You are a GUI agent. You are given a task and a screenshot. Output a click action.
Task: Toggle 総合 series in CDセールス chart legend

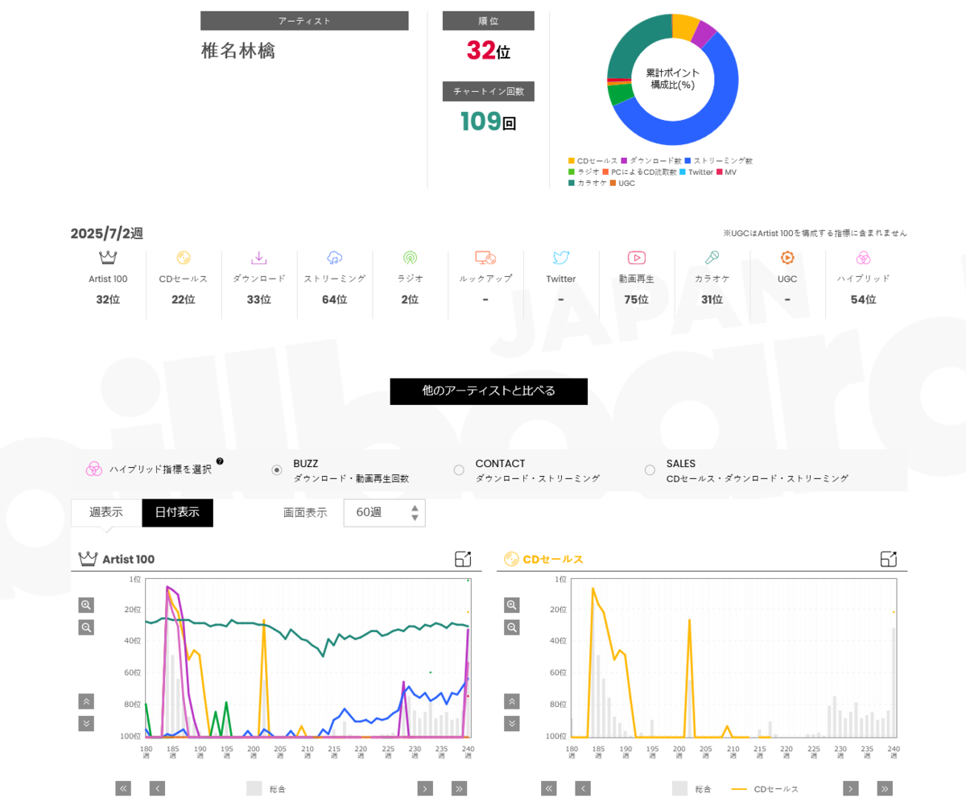[691, 788]
